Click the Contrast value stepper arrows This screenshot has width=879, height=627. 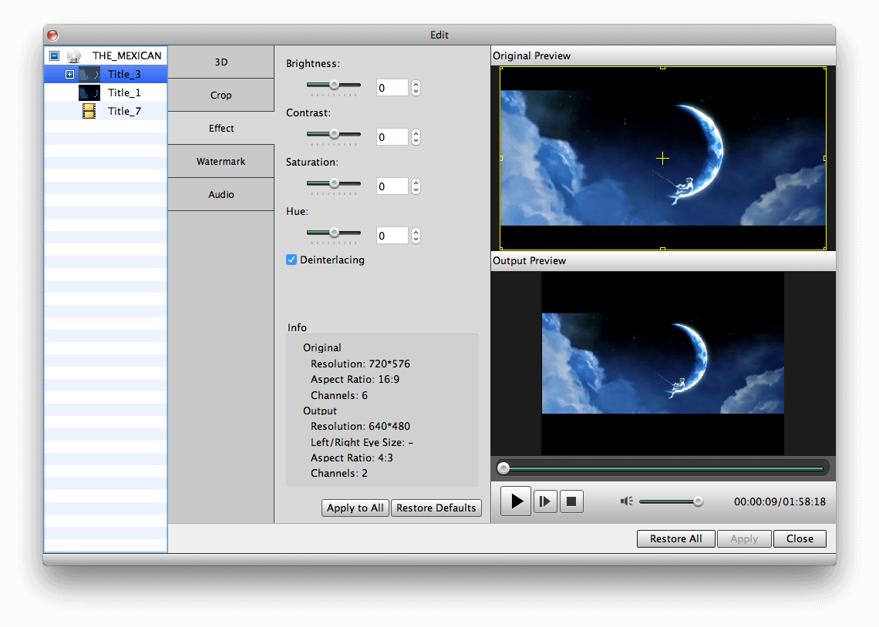click(416, 137)
